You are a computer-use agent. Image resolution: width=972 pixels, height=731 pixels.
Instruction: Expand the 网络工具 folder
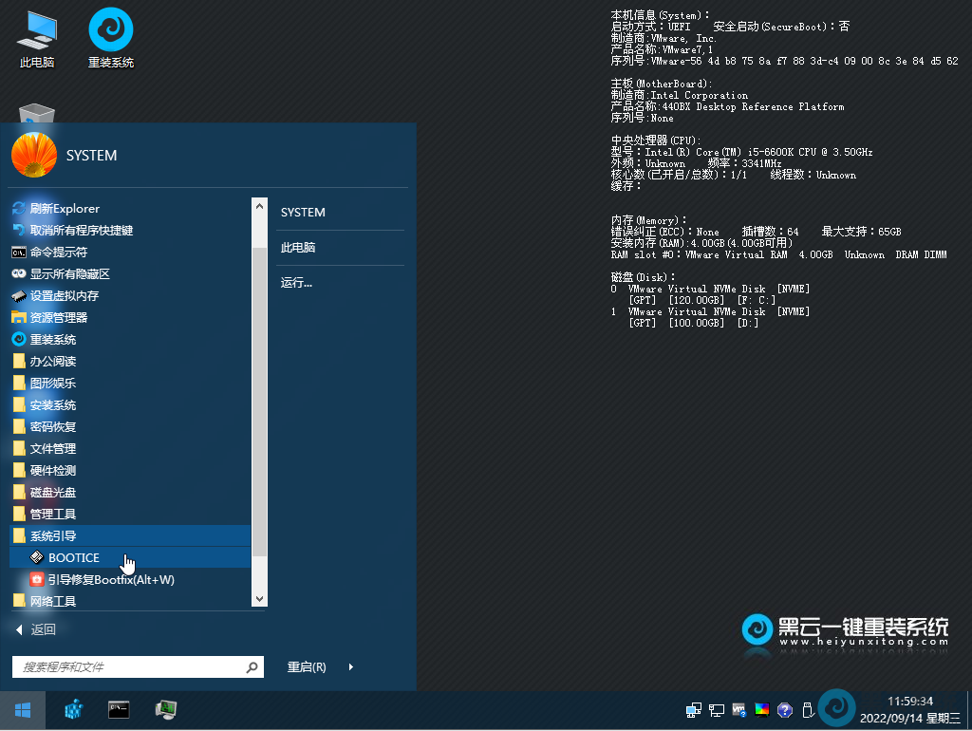[x=52, y=601]
